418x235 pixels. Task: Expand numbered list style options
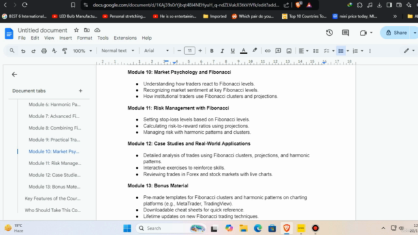[x=362, y=51]
